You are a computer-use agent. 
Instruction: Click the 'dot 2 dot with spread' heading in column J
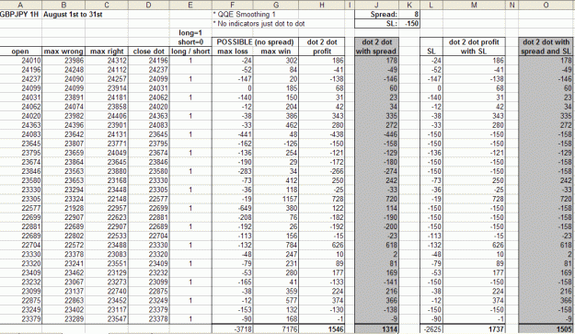(x=376, y=47)
